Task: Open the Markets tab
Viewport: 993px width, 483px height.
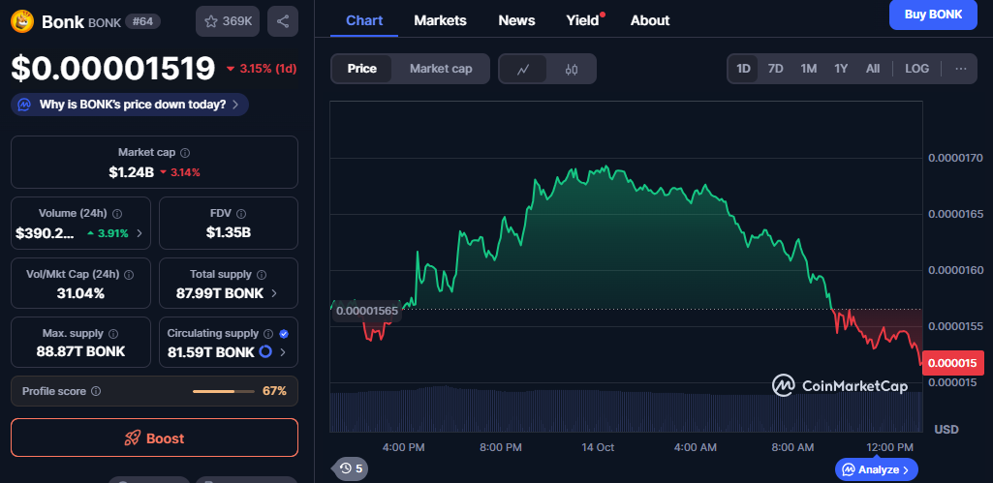Action: [x=440, y=20]
